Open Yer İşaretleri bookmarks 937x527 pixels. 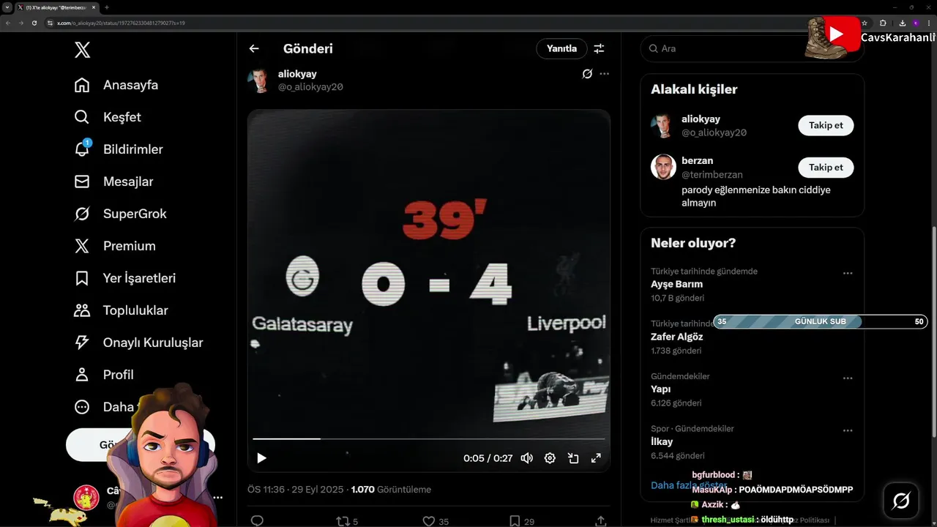point(124,278)
